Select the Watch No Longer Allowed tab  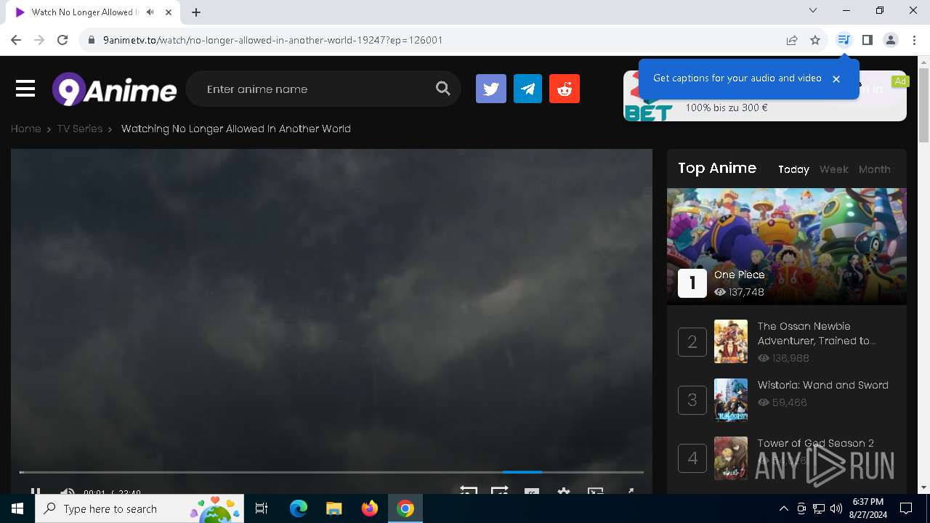coord(93,12)
